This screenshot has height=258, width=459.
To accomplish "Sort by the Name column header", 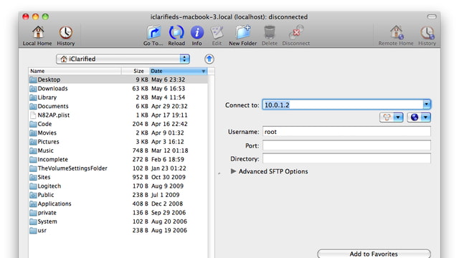I will 75,71.
